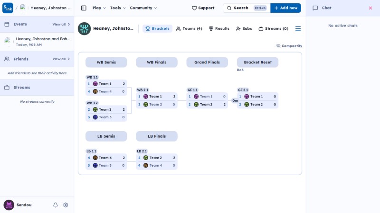Click Team 1 avatar in GF 1.1
Viewport: 380px width, 213px height.
196,97
